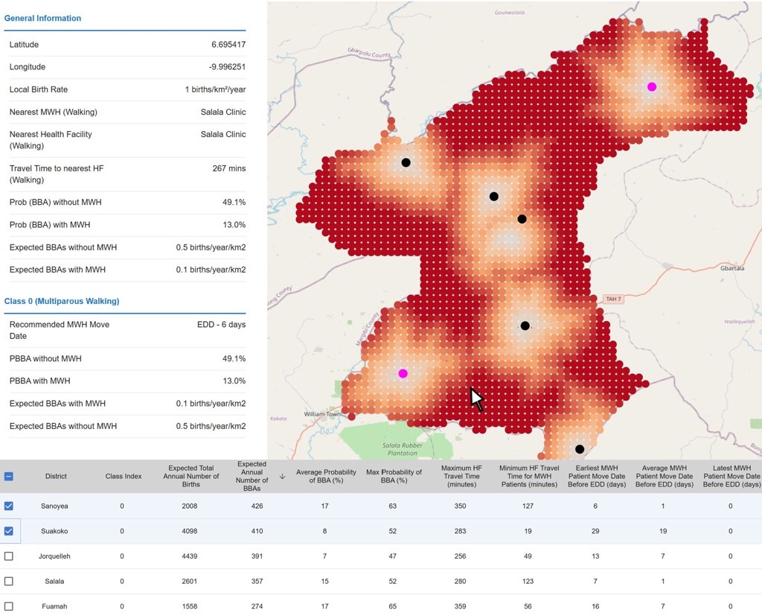
Task: Tick the Fuamah district checkbox
Action: click(x=9, y=606)
